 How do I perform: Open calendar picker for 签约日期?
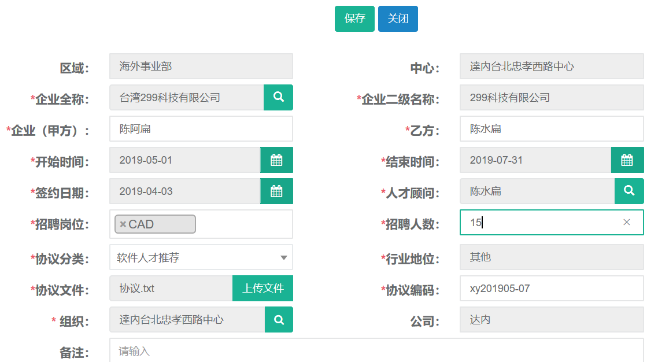pyautogui.click(x=276, y=191)
